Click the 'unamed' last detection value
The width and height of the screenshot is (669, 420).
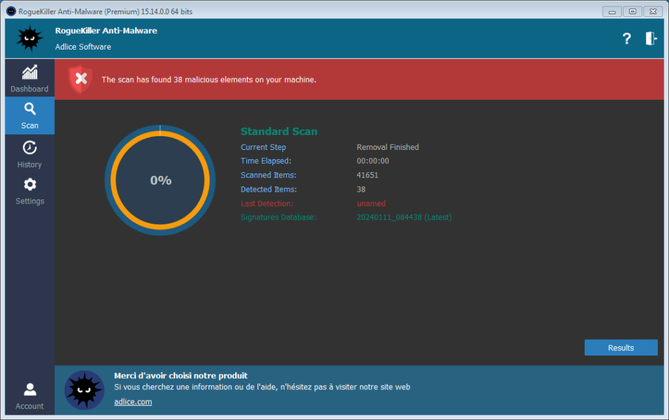point(371,203)
